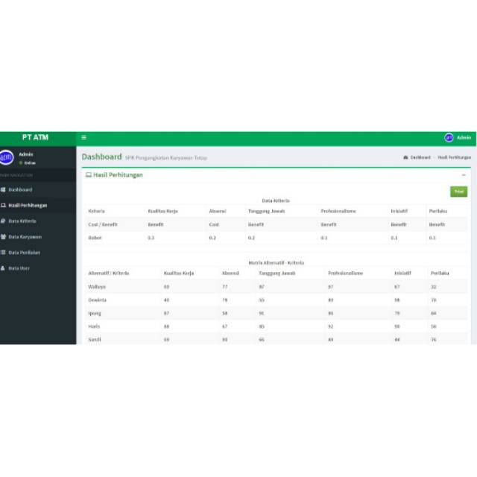Click the Ipung row Tanggung Jawab value 91

coord(262,313)
